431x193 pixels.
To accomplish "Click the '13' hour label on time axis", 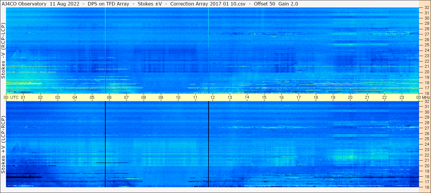I will click(x=230, y=97).
